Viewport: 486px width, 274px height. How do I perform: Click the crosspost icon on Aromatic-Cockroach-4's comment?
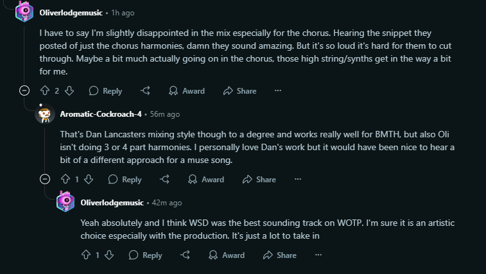[165, 180]
